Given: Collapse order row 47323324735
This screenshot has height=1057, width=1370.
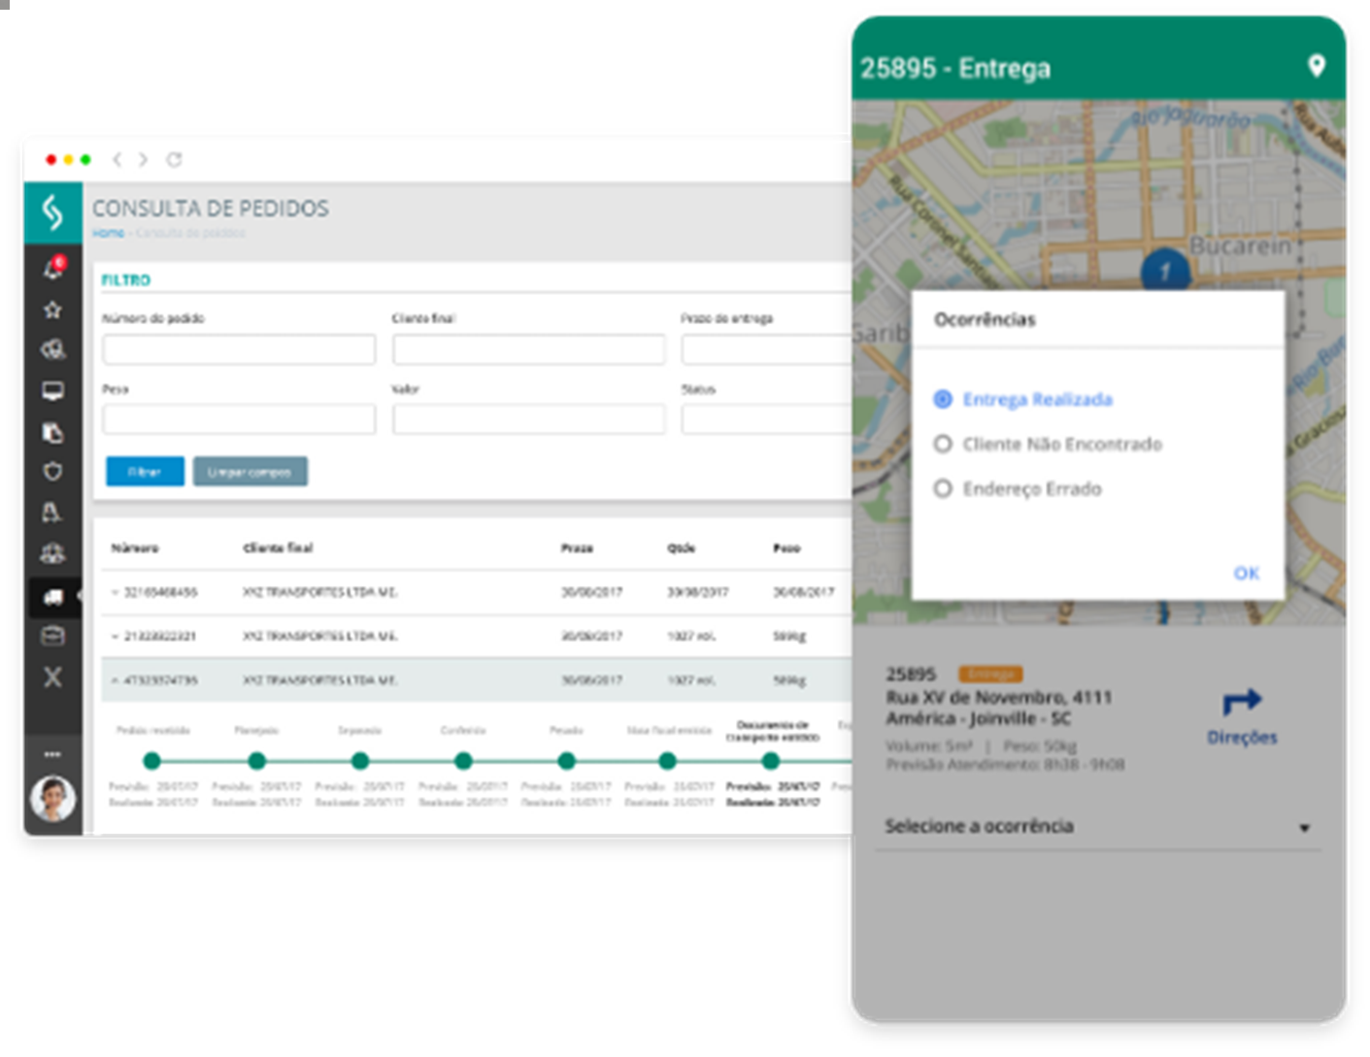Looking at the screenshot, I should coord(115,680).
